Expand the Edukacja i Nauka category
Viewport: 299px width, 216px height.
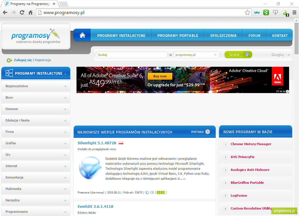pyautogui.click(x=36, y=120)
